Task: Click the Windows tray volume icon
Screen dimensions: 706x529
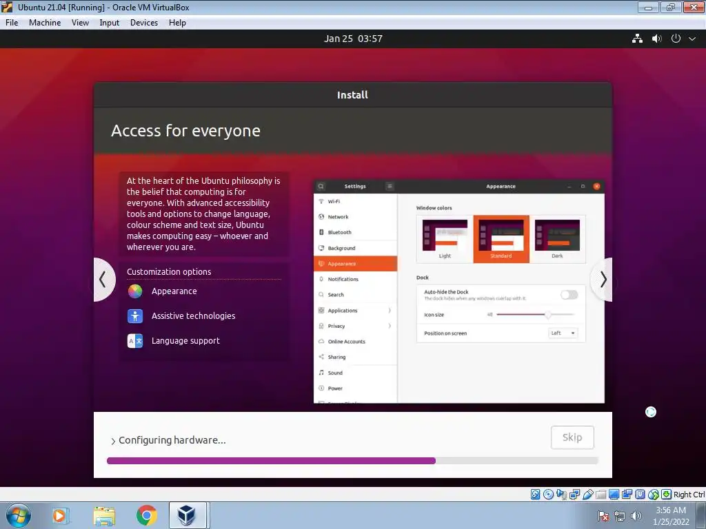Action: 636,516
